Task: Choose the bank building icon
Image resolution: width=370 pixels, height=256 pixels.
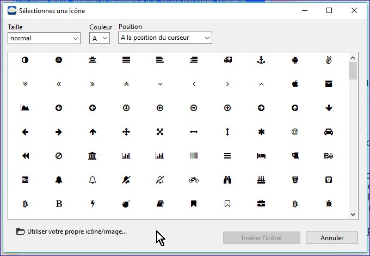Action: [x=92, y=156]
